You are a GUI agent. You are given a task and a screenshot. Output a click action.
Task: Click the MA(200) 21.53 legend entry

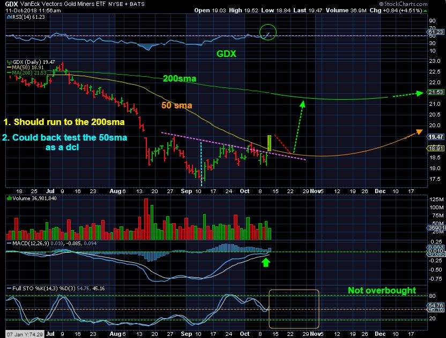click(x=27, y=73)
